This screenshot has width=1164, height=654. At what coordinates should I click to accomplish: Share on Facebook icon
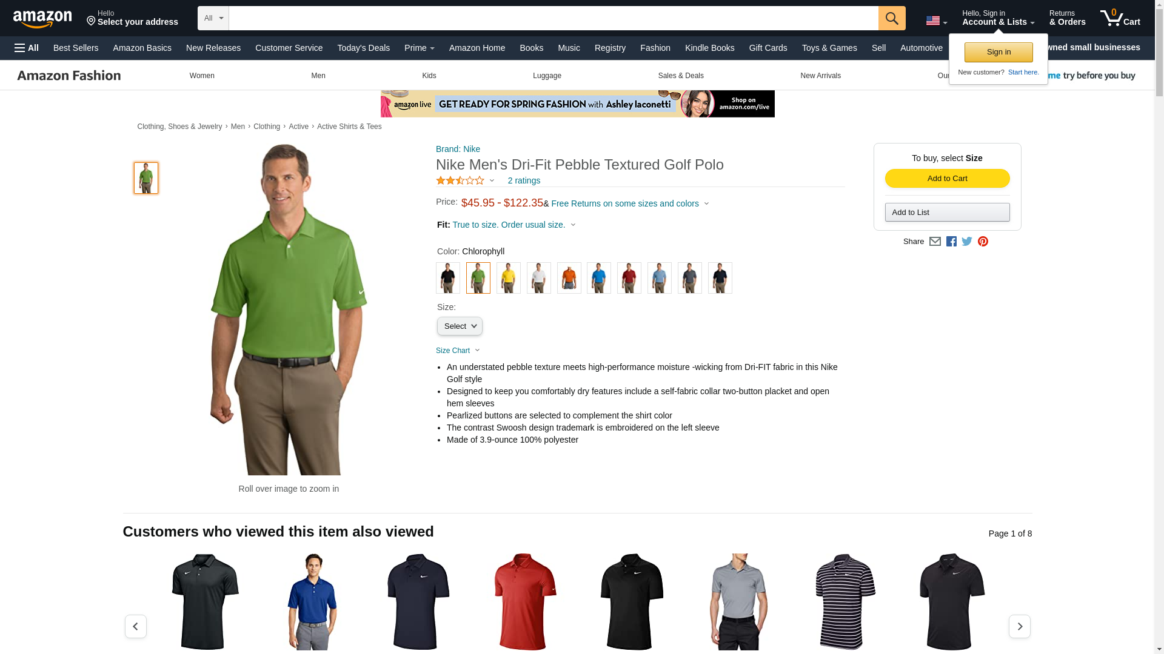point(951,241)
